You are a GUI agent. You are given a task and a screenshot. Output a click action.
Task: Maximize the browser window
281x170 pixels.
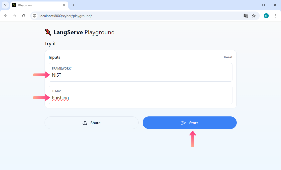[263, 5]
